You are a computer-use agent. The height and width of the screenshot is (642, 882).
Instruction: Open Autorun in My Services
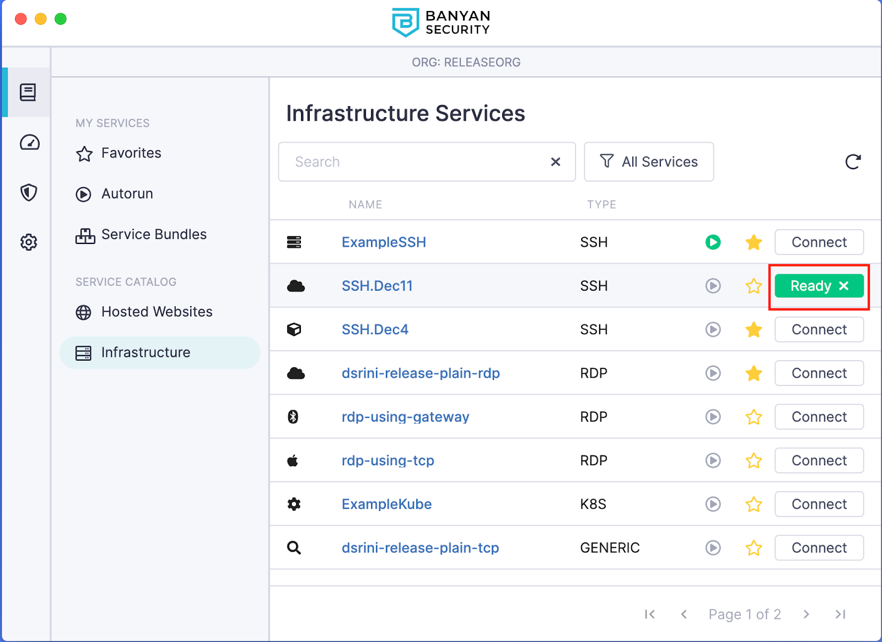coord(115,194)
